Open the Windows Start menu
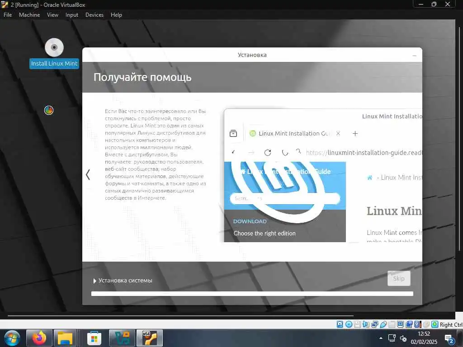The height and width of the screenshot is (347, 463). click(x=12, y=338)
